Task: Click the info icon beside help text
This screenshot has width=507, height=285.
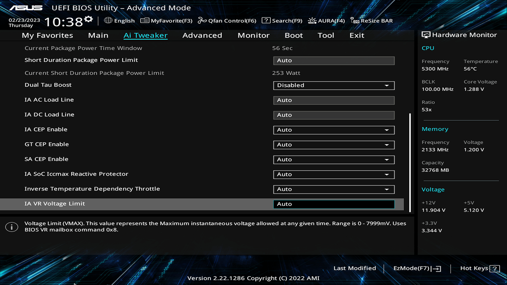Action: [12, 227]
